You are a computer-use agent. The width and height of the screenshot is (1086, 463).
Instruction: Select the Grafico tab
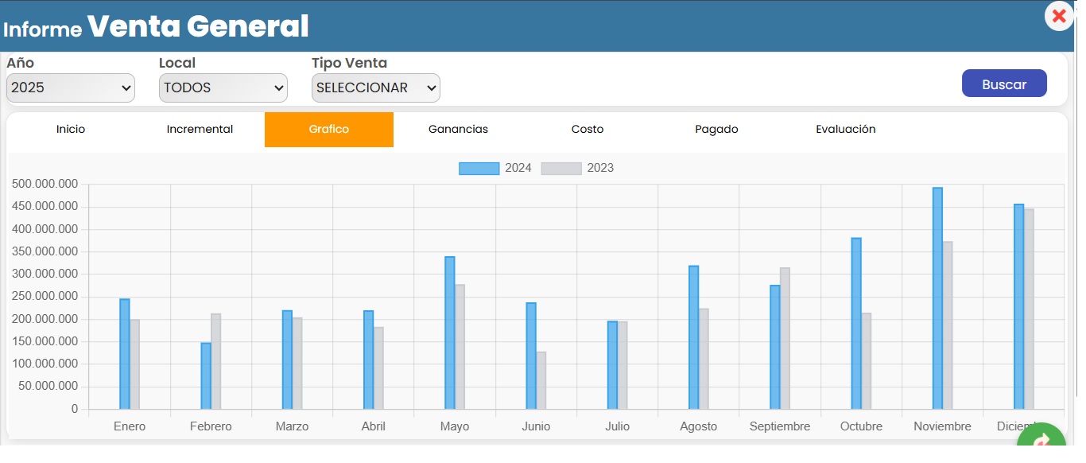[x=329, y=129]
